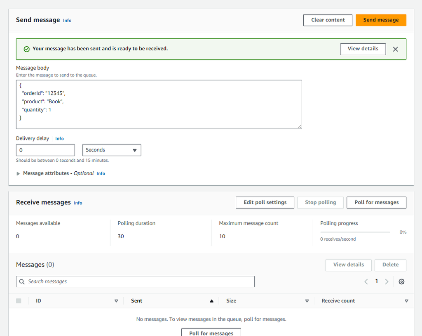Click the Send message button

(381, 20)
